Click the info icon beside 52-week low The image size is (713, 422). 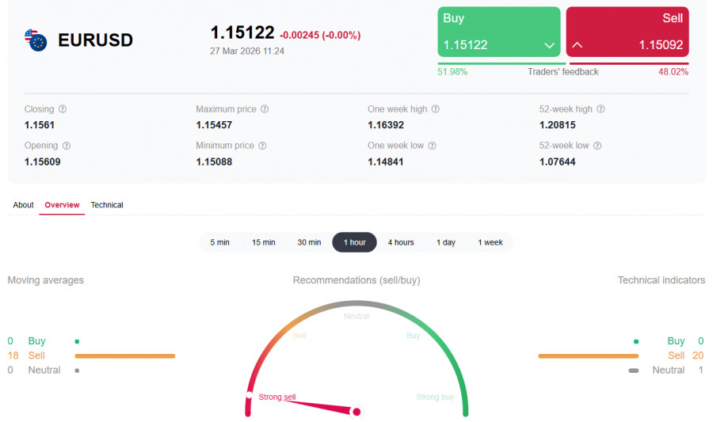598,146
